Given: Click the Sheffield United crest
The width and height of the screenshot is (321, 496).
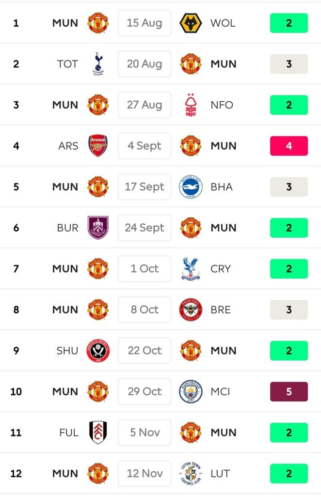Looking at the screenshot, I should [98, 351].
